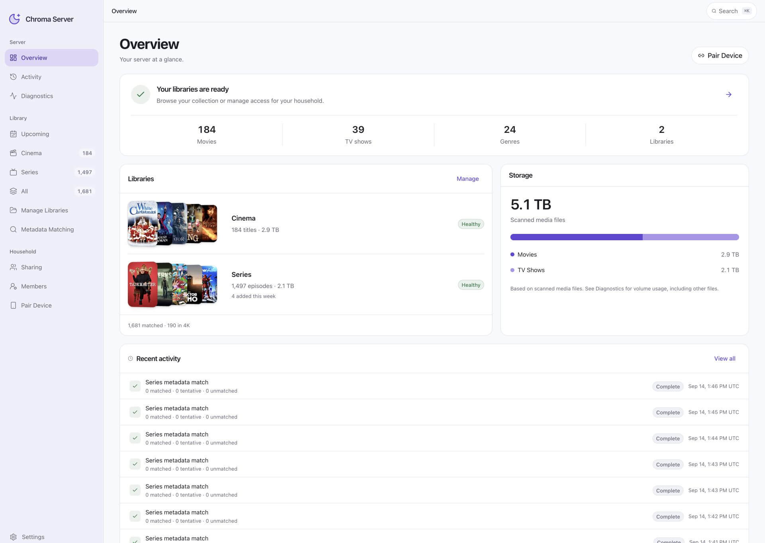Click the green checkmark on libraries ready banner
Image resolution: width=765 pixels, height=543 pixels.
coord(140,94)
